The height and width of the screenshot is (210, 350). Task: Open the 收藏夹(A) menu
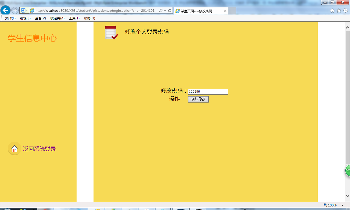tap(57, 18)
